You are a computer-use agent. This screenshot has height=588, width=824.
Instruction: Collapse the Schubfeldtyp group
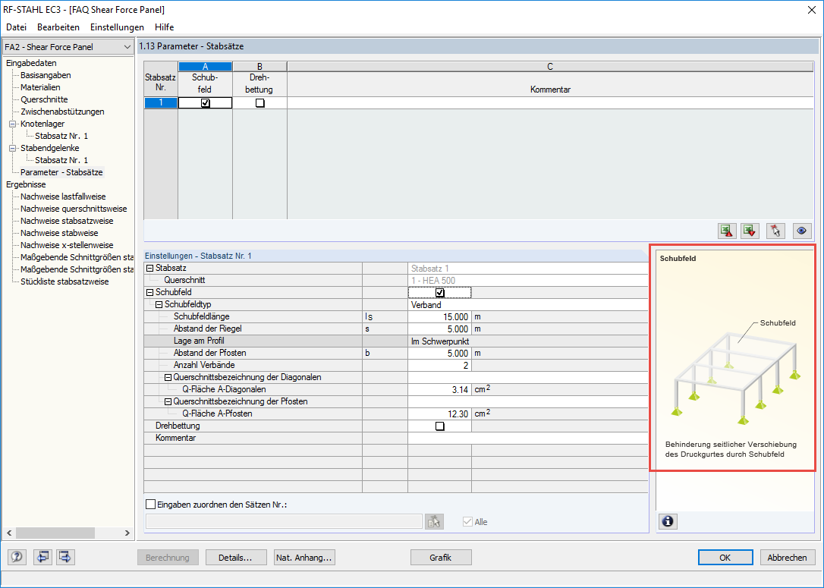click(159, 305)
